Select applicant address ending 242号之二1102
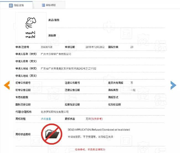Viewport: 180px width, 153px height. [68, 69]
